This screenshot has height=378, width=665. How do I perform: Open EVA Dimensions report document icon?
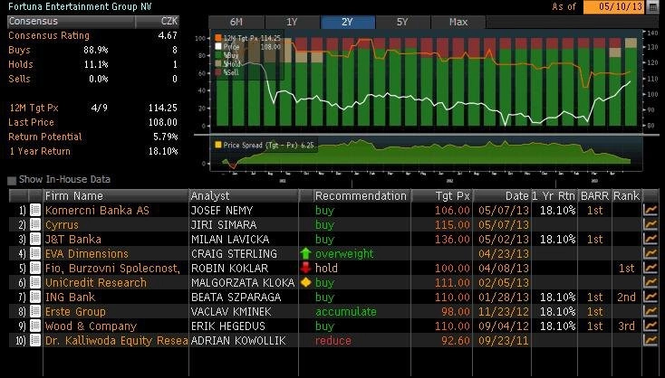pyautogui.click(x=35, y=253)
